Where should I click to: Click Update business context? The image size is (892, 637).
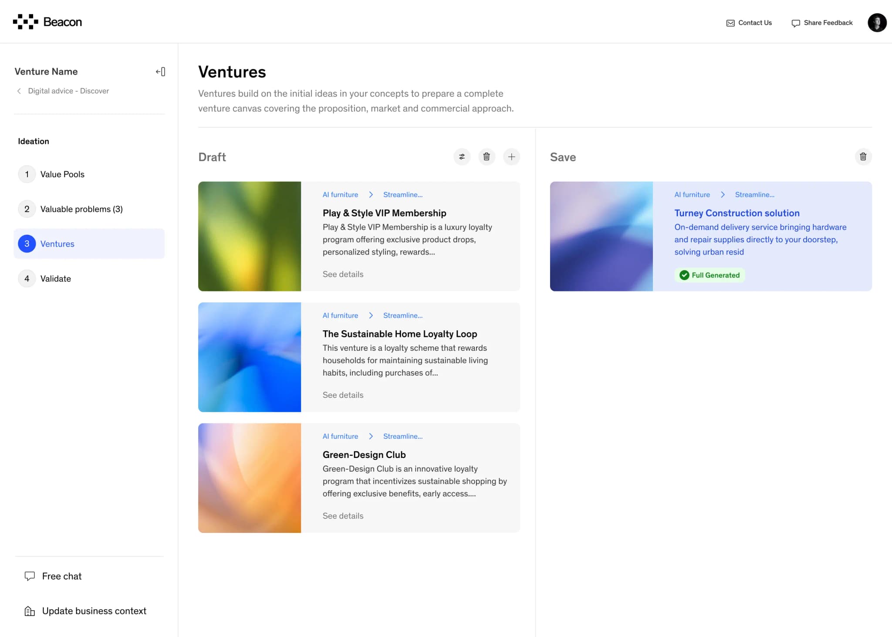coord(85,611)
